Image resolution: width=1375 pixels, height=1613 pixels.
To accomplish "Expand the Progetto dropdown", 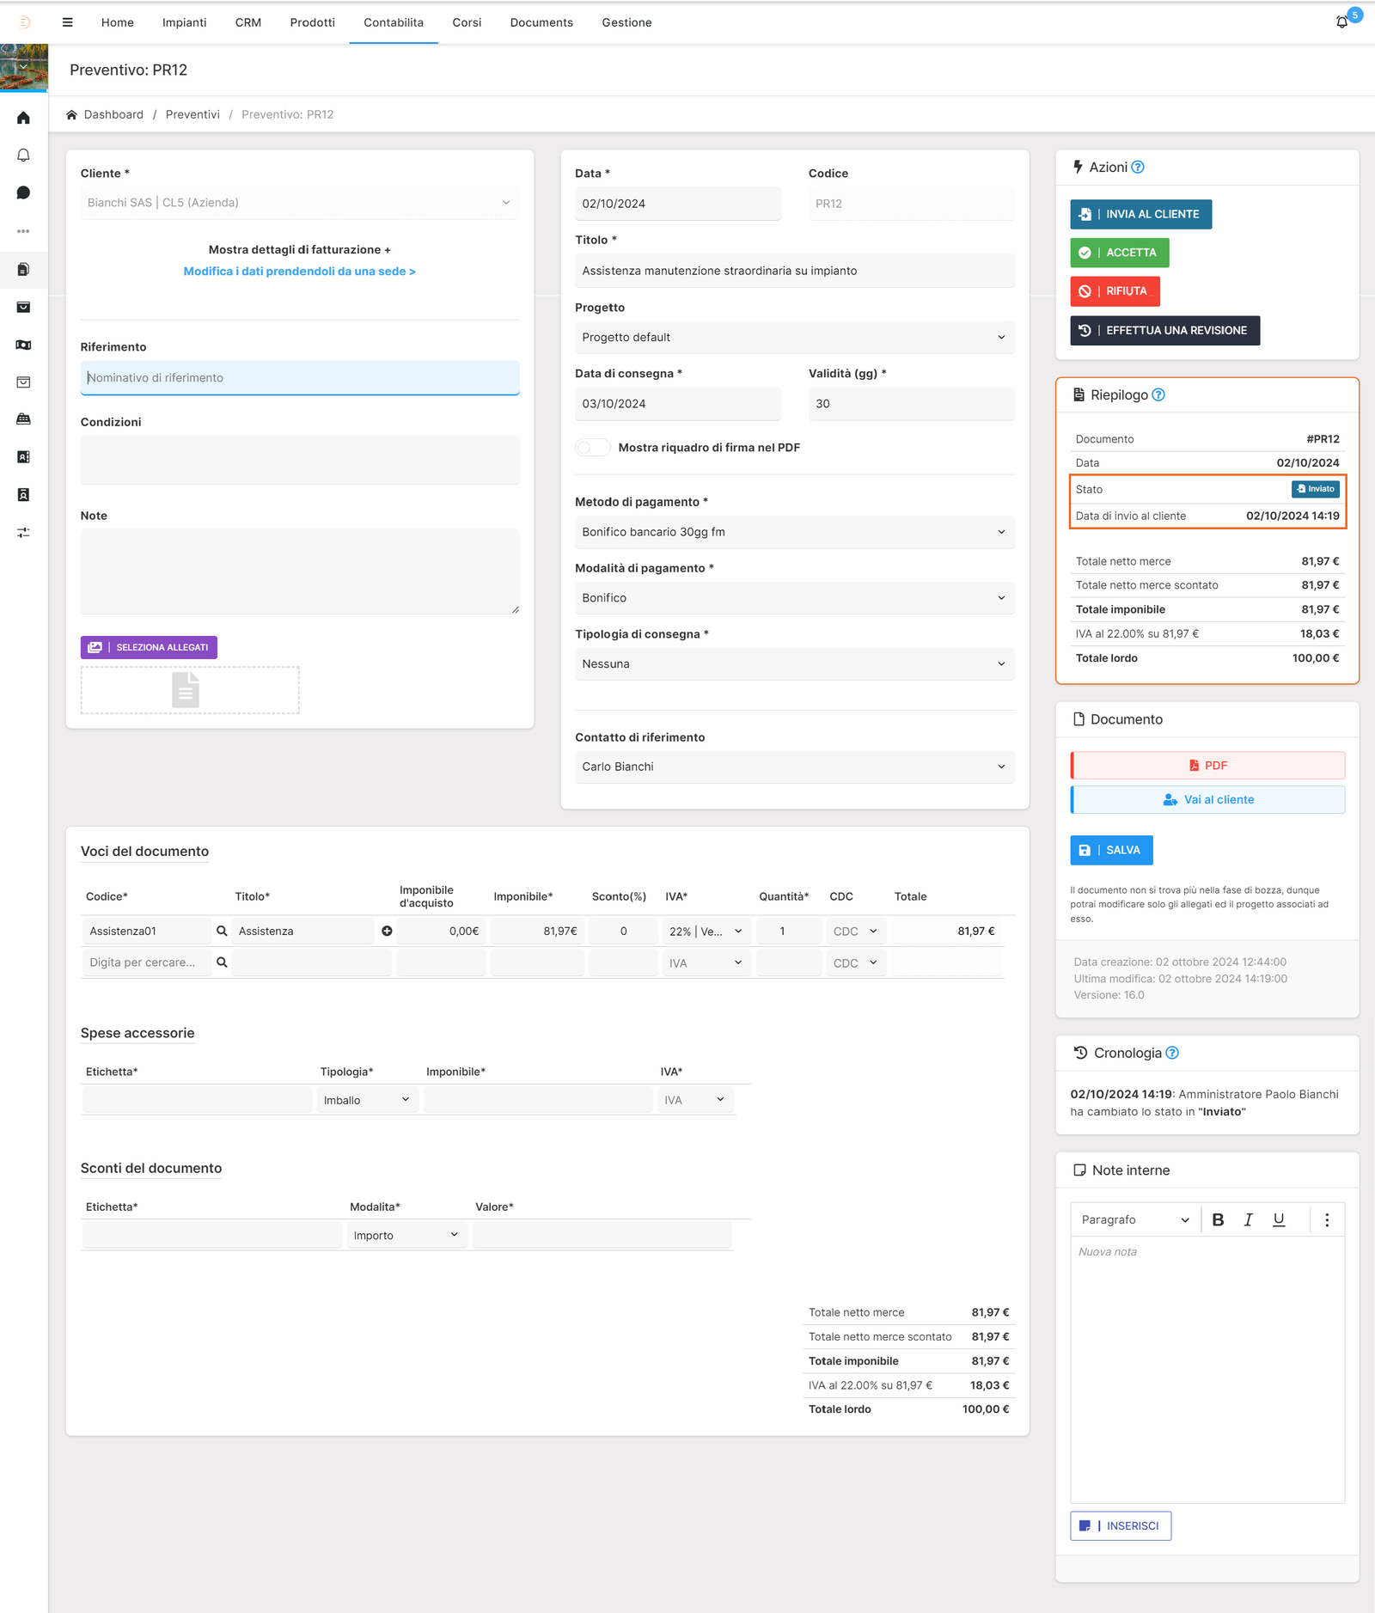I will [x=793, y=338].
